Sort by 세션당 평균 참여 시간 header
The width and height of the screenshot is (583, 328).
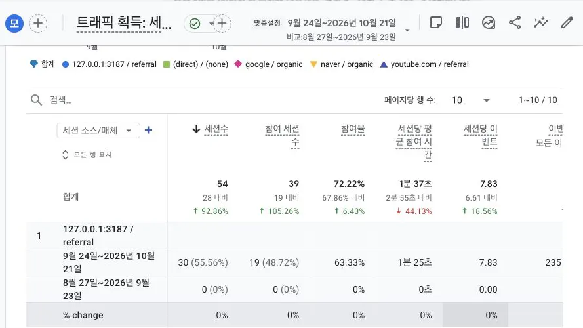tap(413, 142)
